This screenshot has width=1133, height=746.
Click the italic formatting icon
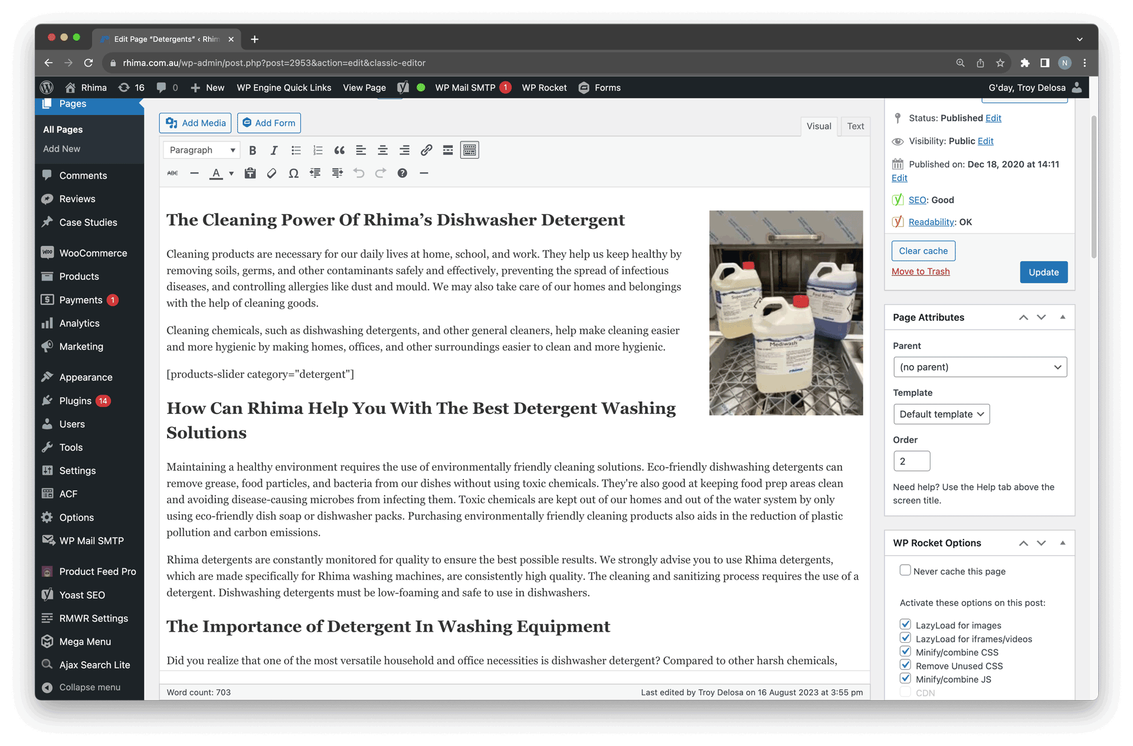(x=274, y=150)
